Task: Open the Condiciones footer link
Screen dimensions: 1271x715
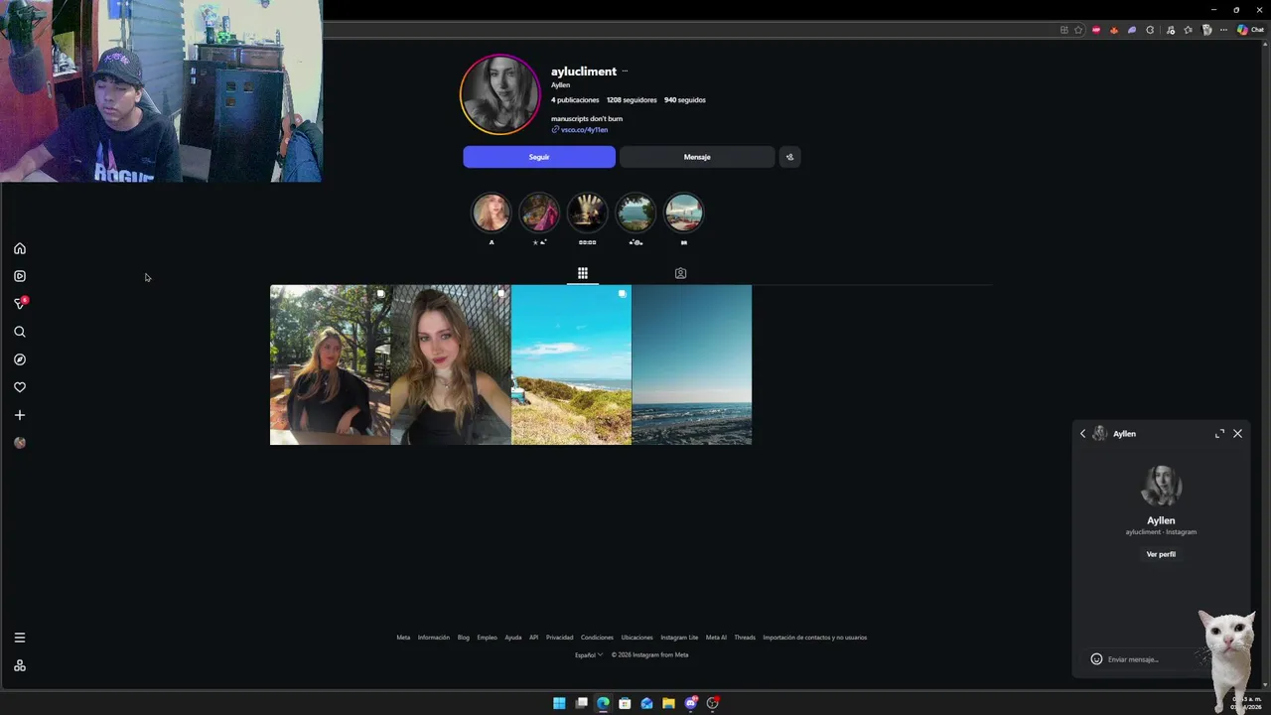Action: coord(597,638)
